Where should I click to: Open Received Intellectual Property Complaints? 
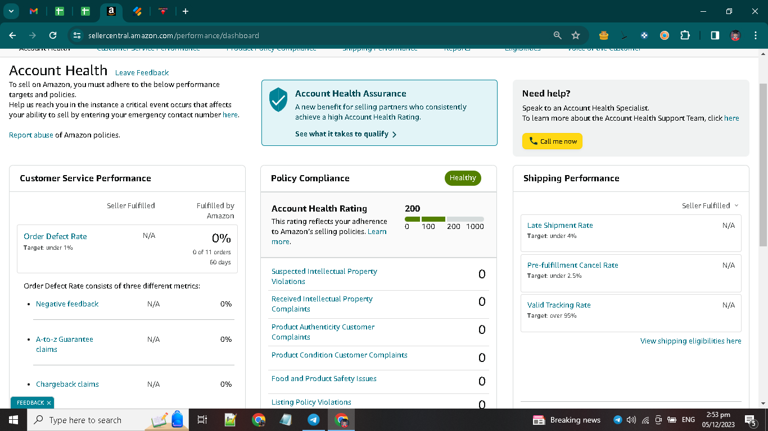[x=322, y=304]
